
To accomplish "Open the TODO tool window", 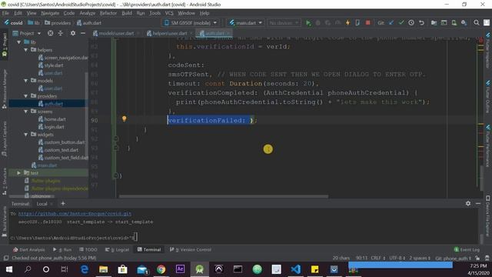I will coord(88,249).
